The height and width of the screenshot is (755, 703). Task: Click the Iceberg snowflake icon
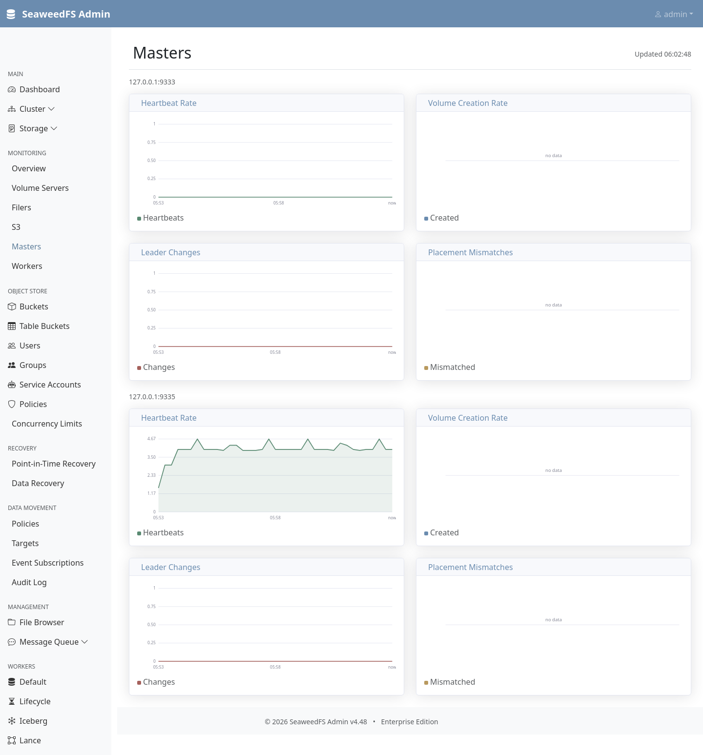point(12,721)
